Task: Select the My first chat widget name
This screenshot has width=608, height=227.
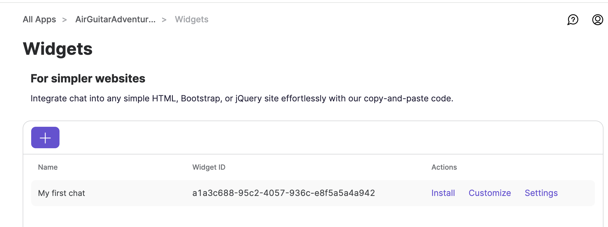Action: pyautogui.click(x=61, y=193)
